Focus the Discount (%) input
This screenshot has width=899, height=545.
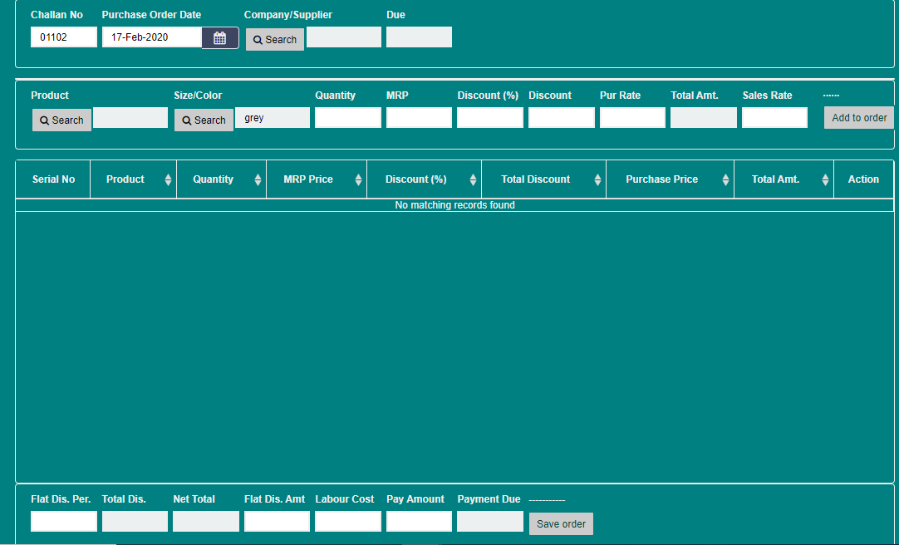490,118
